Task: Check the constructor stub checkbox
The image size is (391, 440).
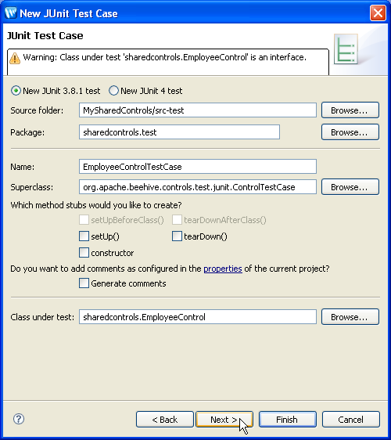Action: point(84,253)
